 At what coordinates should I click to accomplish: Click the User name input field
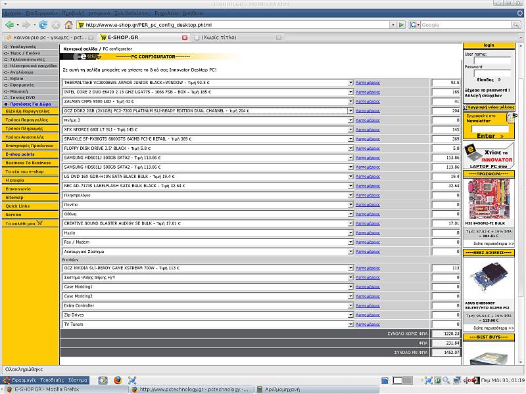coord(492,60)
